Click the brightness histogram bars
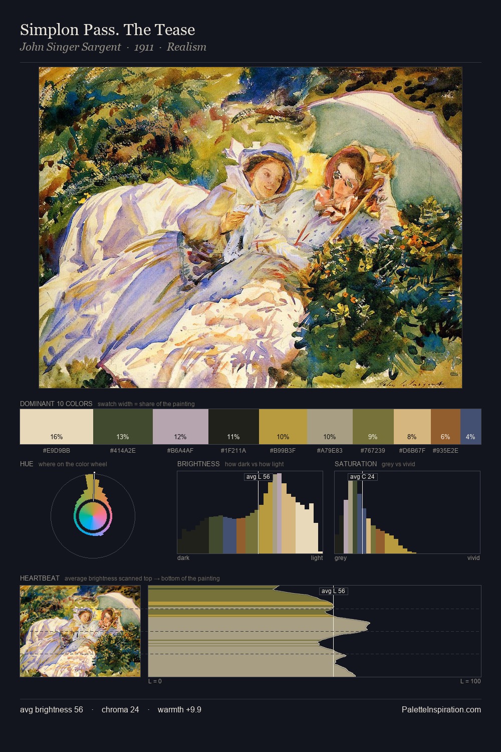 tap(250, 512)
